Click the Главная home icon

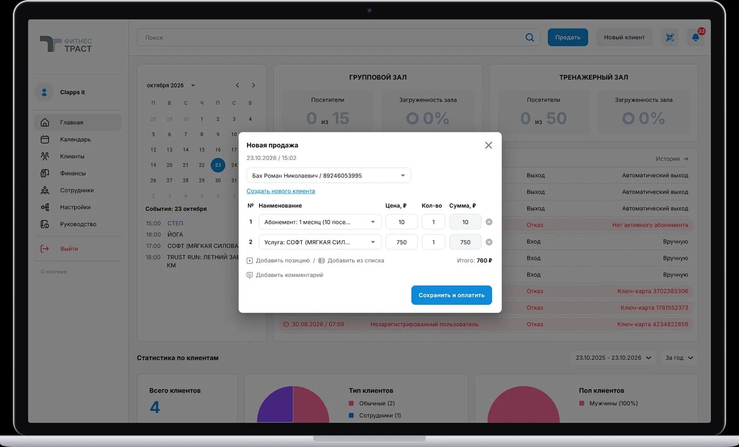[45, 122]
